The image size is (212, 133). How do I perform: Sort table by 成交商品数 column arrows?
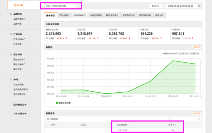[128, 125]
